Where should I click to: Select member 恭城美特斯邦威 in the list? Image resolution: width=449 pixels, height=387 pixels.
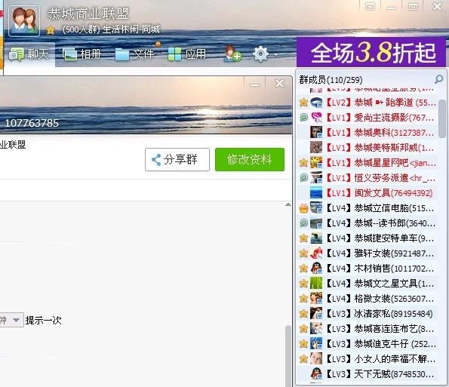click(x=368, y=148)
